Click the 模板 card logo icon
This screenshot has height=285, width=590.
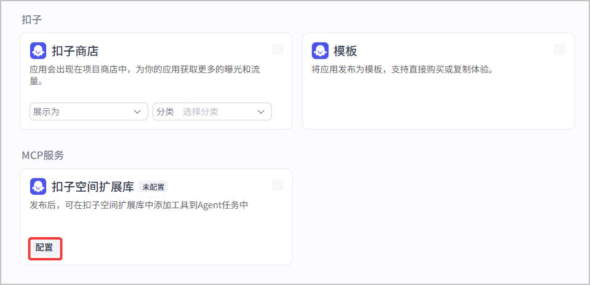[320, 51]
